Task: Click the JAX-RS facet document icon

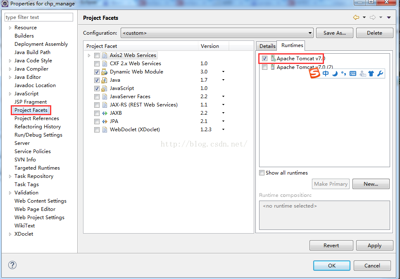Action: tap(105, 105)
